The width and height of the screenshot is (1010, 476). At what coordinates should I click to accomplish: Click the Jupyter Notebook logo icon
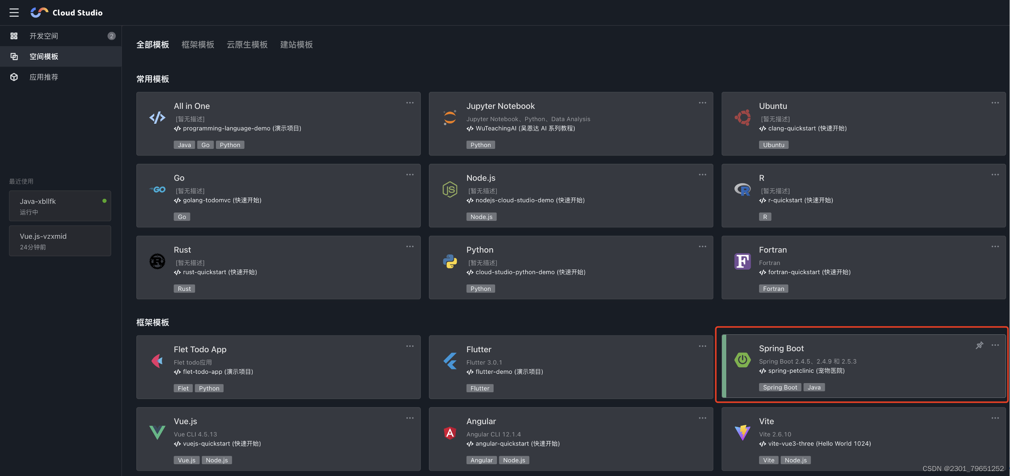tap(450, 117)
